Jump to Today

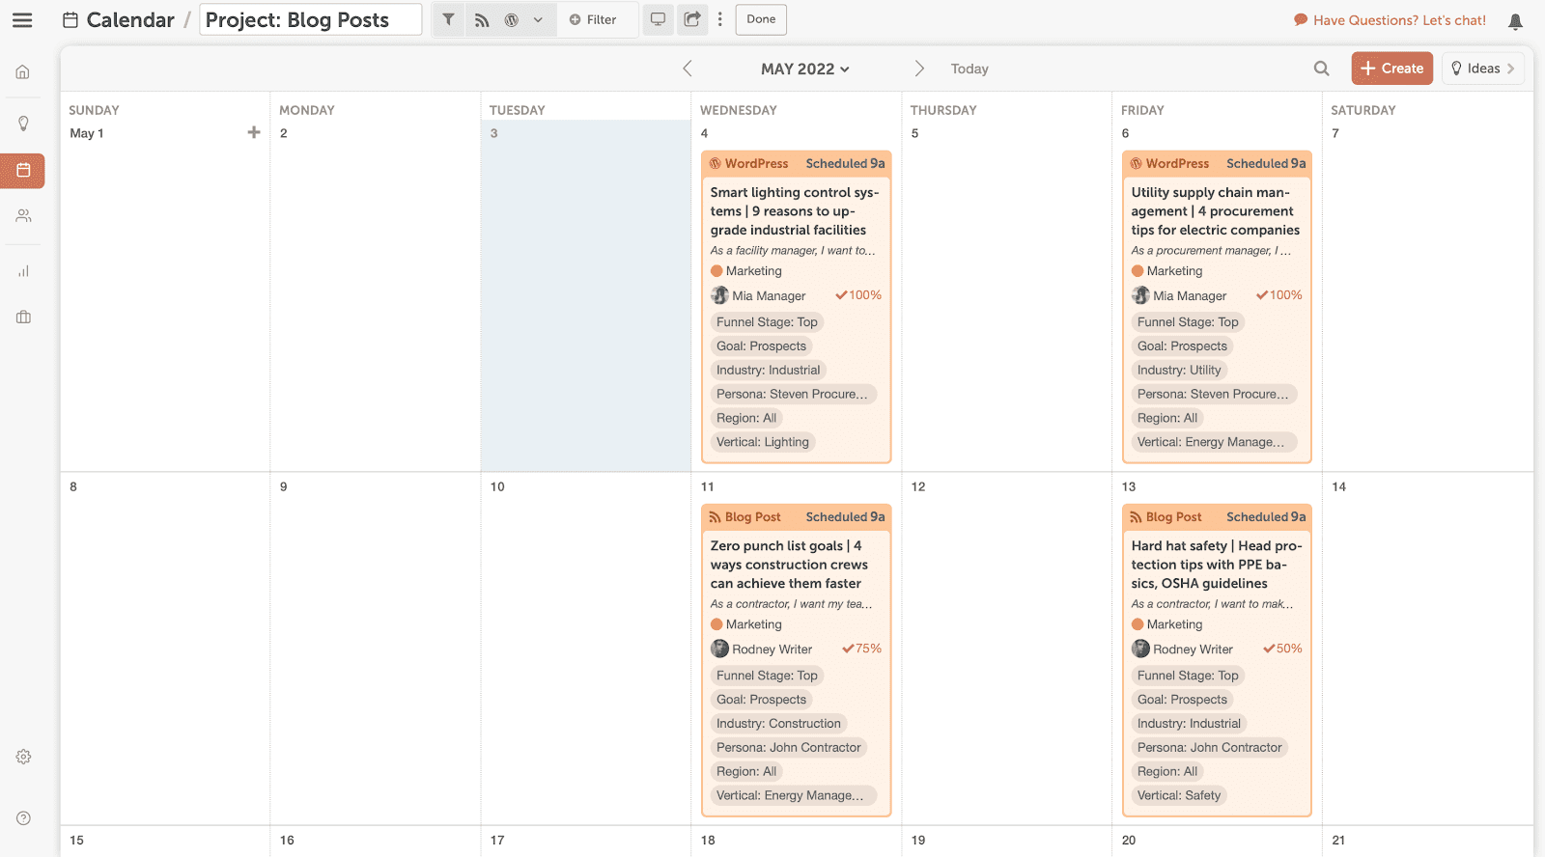coord(969,69)
